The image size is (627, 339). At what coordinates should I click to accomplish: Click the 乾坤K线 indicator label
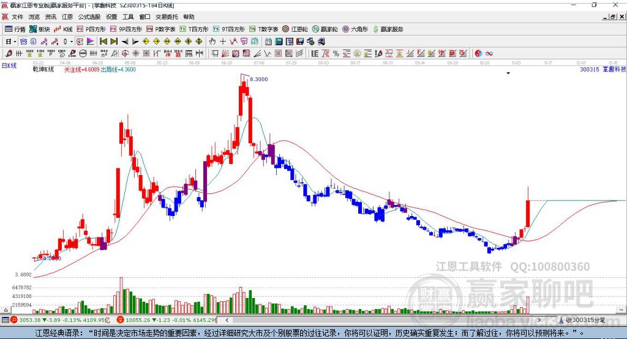point(43,69)
